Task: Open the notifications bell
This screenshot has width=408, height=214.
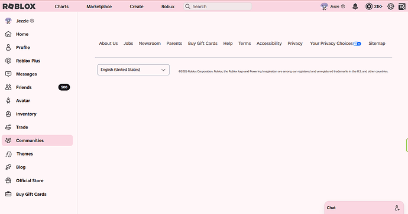Action: pos(355,6)
